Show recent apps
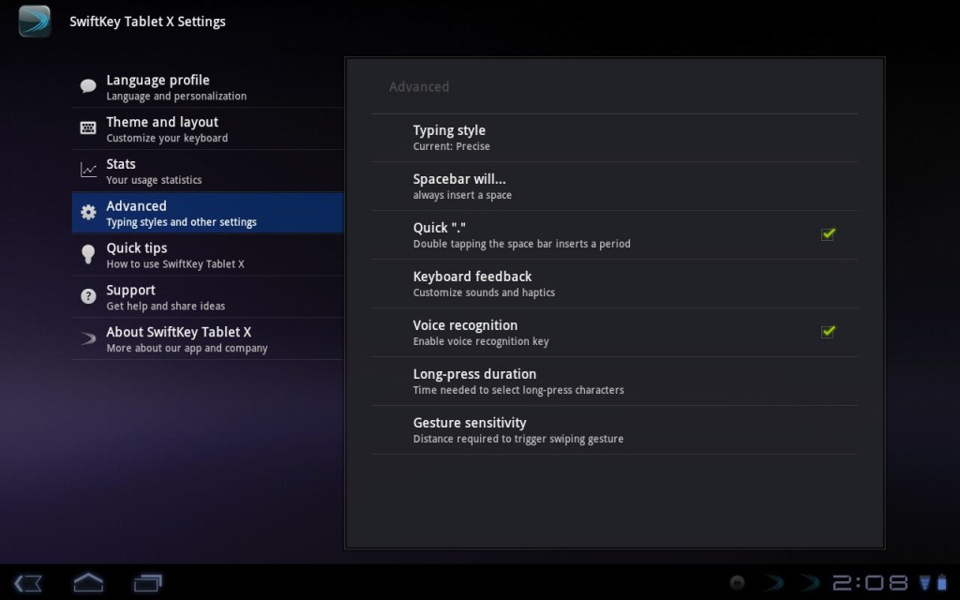 coord(148,583)
